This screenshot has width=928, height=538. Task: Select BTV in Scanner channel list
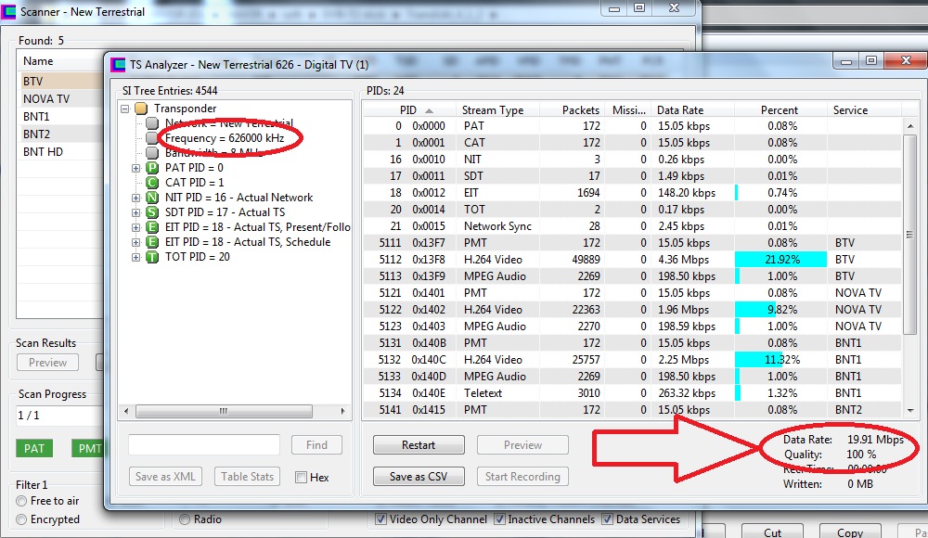(x=60, y=81)
